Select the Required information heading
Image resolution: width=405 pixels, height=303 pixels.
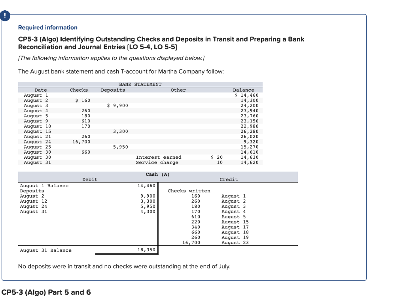click(47, 28)
